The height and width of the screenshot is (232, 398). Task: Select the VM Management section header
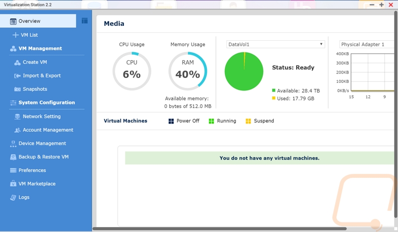click(40, 48)
